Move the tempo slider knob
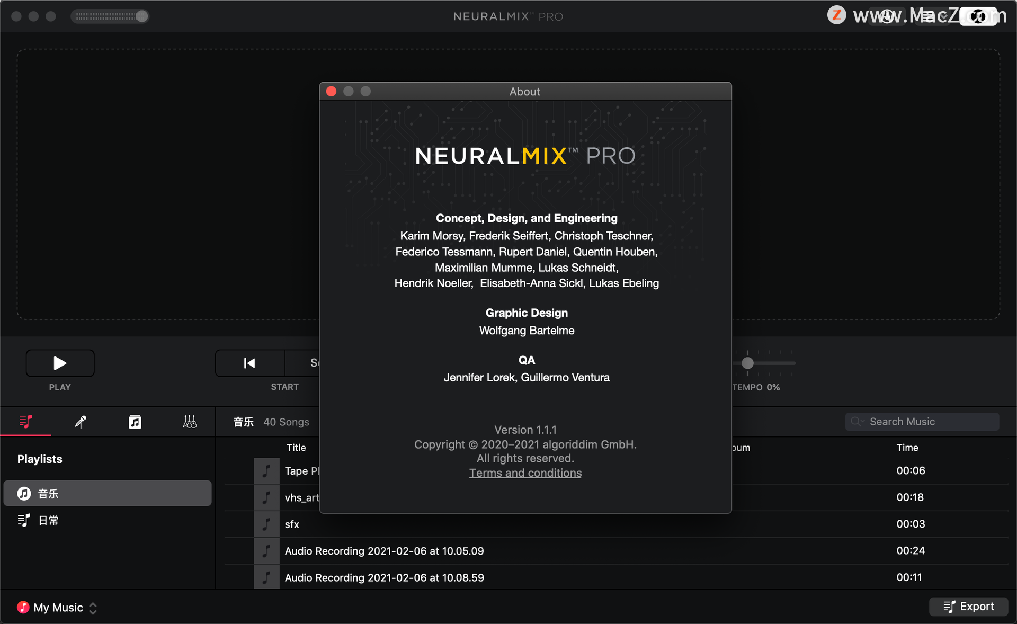Image resolution: width=1017 pixels, height=624 pixels. pos(747,363)
